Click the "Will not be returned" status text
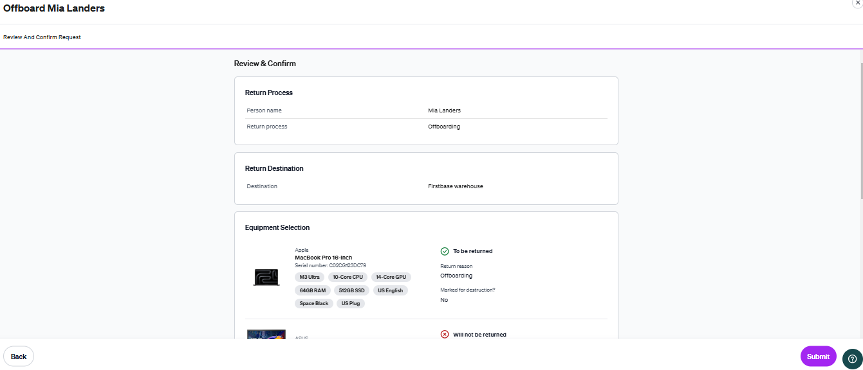 pyautogui.click(x=480, y=335)
